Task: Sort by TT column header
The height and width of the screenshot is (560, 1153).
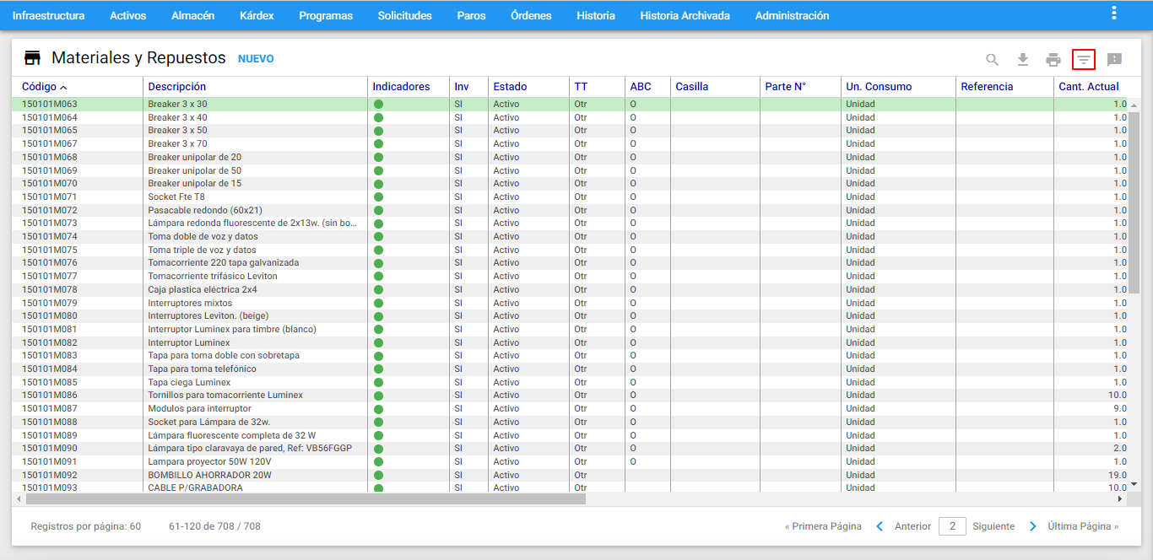Action: point(581,86)
